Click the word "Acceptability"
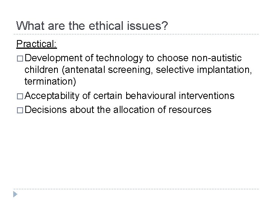The height and width of the screenshot is (204, 272). pos(53,96)
